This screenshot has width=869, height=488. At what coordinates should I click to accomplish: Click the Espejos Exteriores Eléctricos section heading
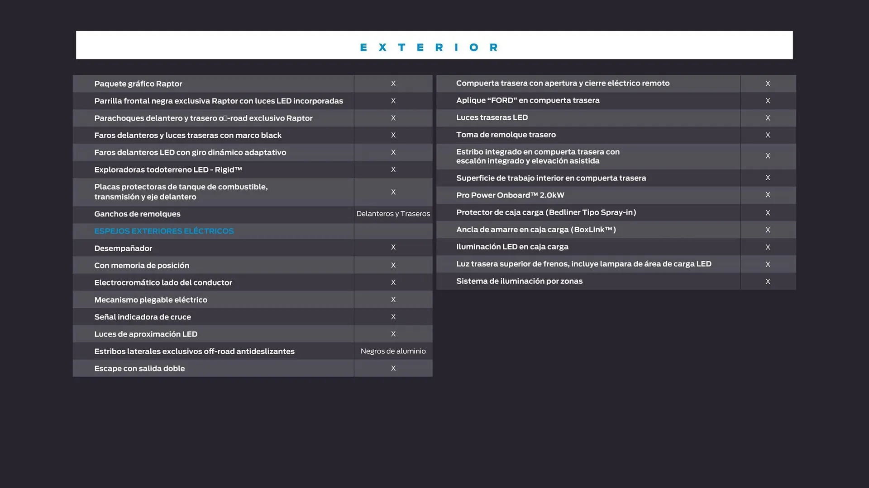pyautogui.click(x=164, y=231)
